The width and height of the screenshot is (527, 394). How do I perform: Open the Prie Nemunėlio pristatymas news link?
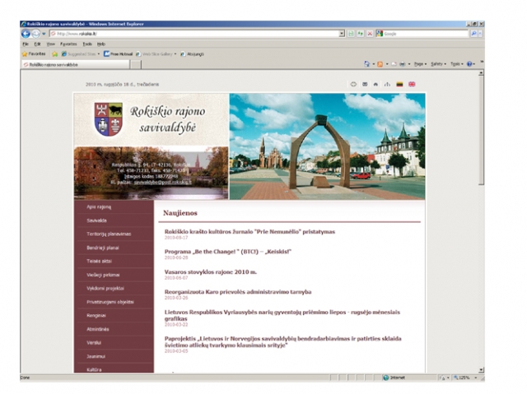250,232
